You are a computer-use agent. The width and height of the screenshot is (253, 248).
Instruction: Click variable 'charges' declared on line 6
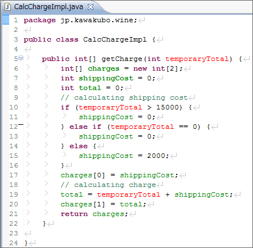tap(104, 68)
